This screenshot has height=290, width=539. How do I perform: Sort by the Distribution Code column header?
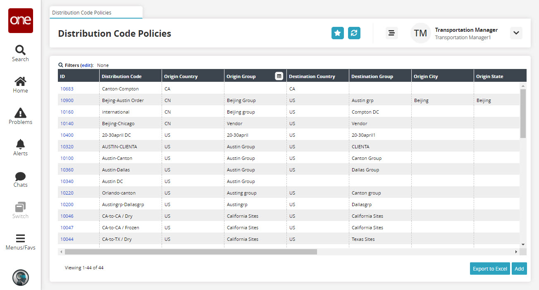pos(122,76)
